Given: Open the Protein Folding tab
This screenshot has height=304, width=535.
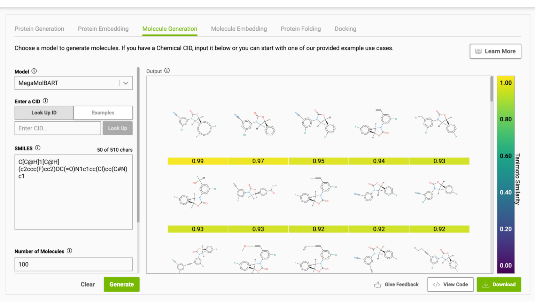Looking at the screenshot, I should [x=301, y=29].
